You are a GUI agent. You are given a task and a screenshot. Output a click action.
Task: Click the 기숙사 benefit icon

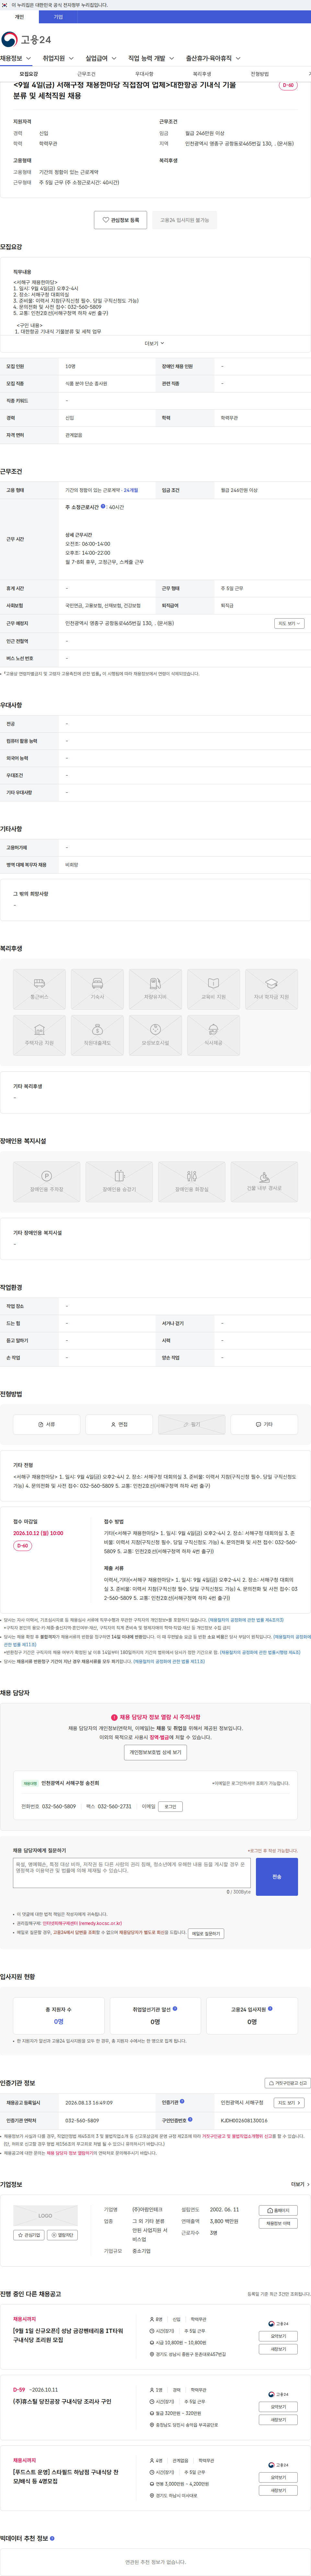coord(97,989)
